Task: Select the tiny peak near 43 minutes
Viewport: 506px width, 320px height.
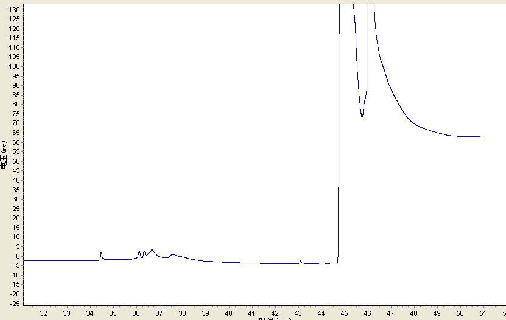Action: [300, 262]
